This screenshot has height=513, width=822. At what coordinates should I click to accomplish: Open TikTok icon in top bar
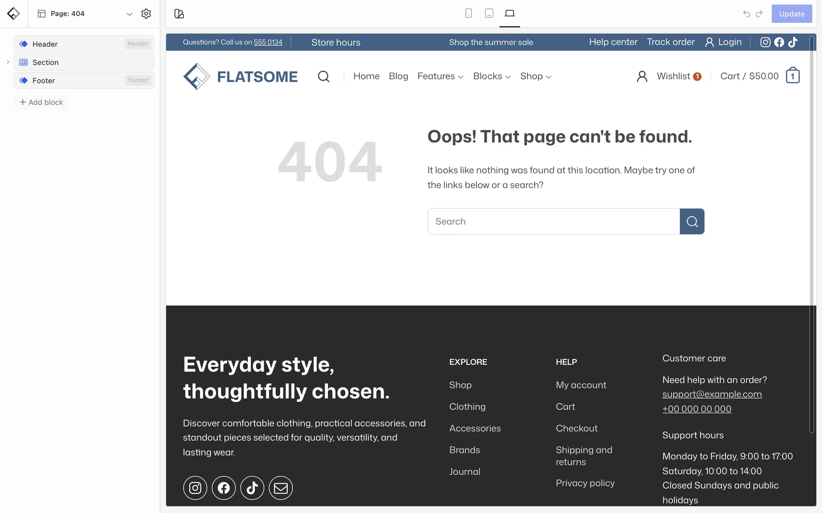[x=793, y=42]
